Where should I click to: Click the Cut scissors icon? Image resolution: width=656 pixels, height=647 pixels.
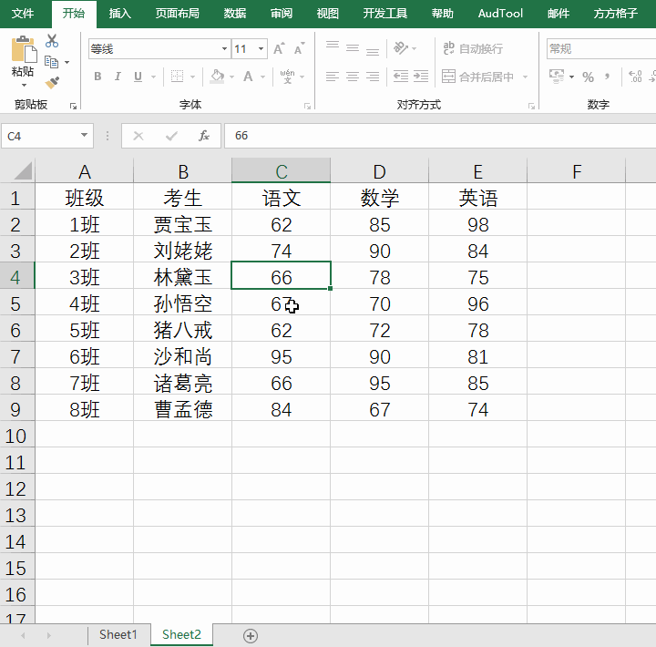tap(52, 41)
